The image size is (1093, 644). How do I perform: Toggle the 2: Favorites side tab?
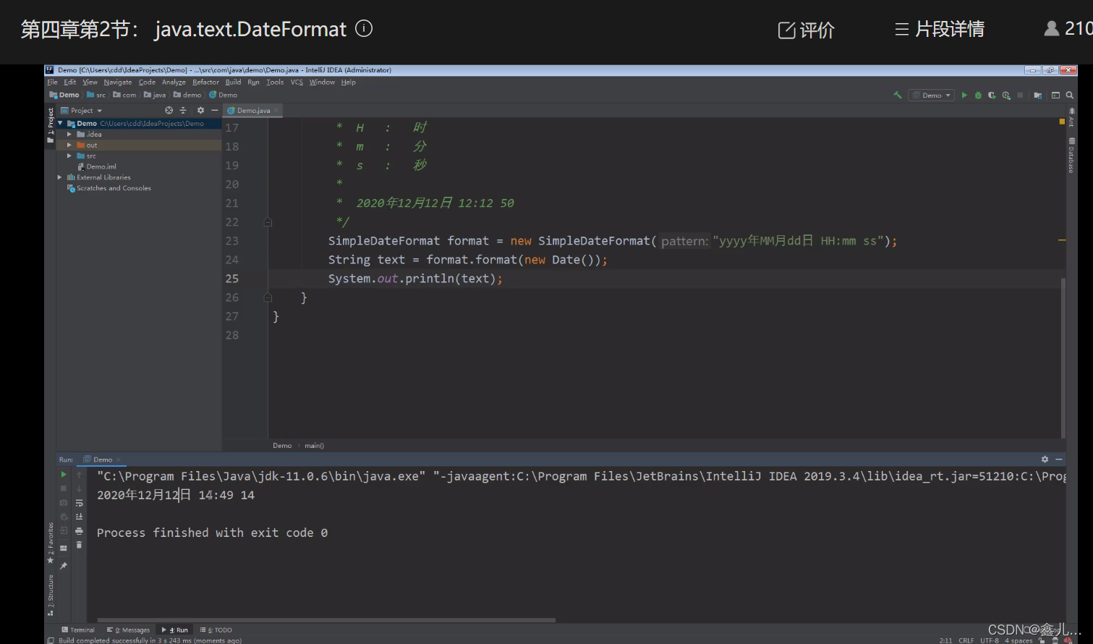tap(51, 543)
